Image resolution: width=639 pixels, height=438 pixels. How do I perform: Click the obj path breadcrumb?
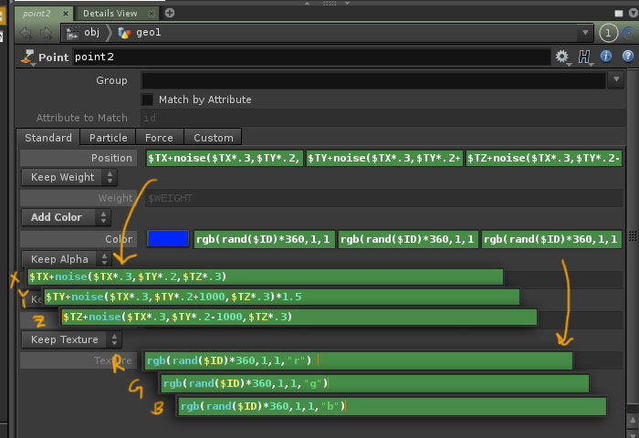(x=91, y=33)
